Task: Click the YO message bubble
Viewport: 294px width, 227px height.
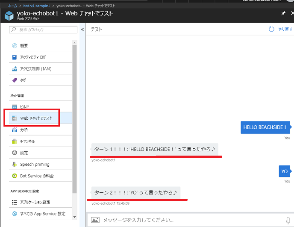Action: [x=285, y=171]
